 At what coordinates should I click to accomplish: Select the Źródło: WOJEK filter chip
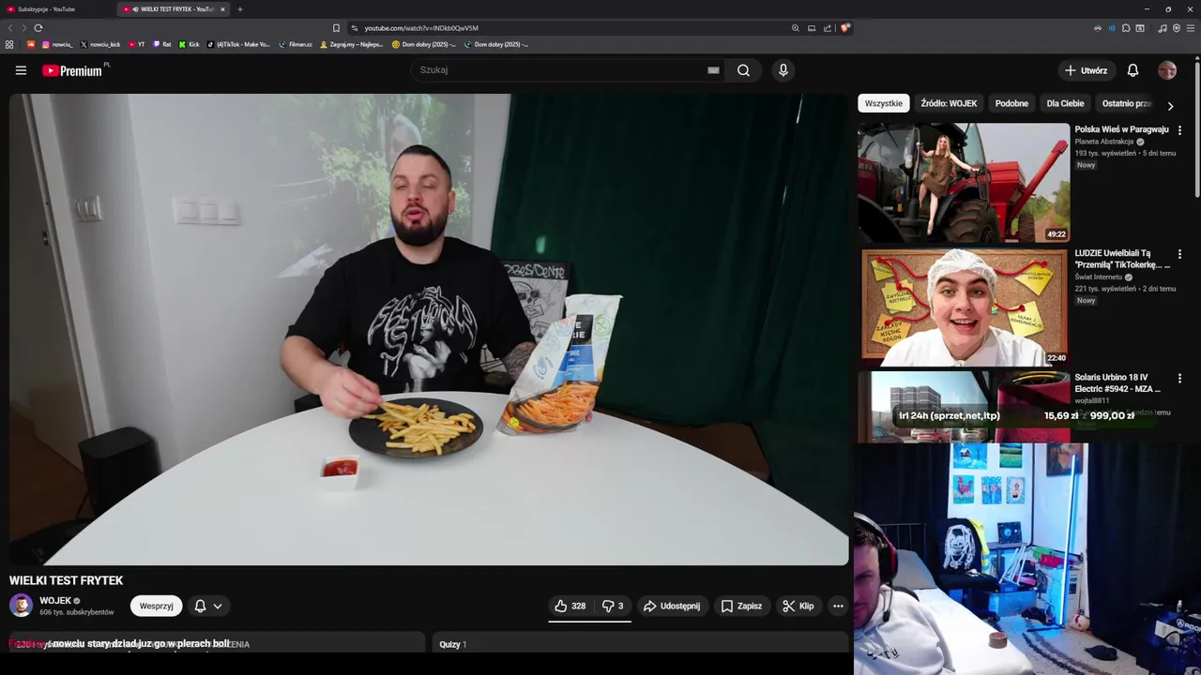pos(949,103)
